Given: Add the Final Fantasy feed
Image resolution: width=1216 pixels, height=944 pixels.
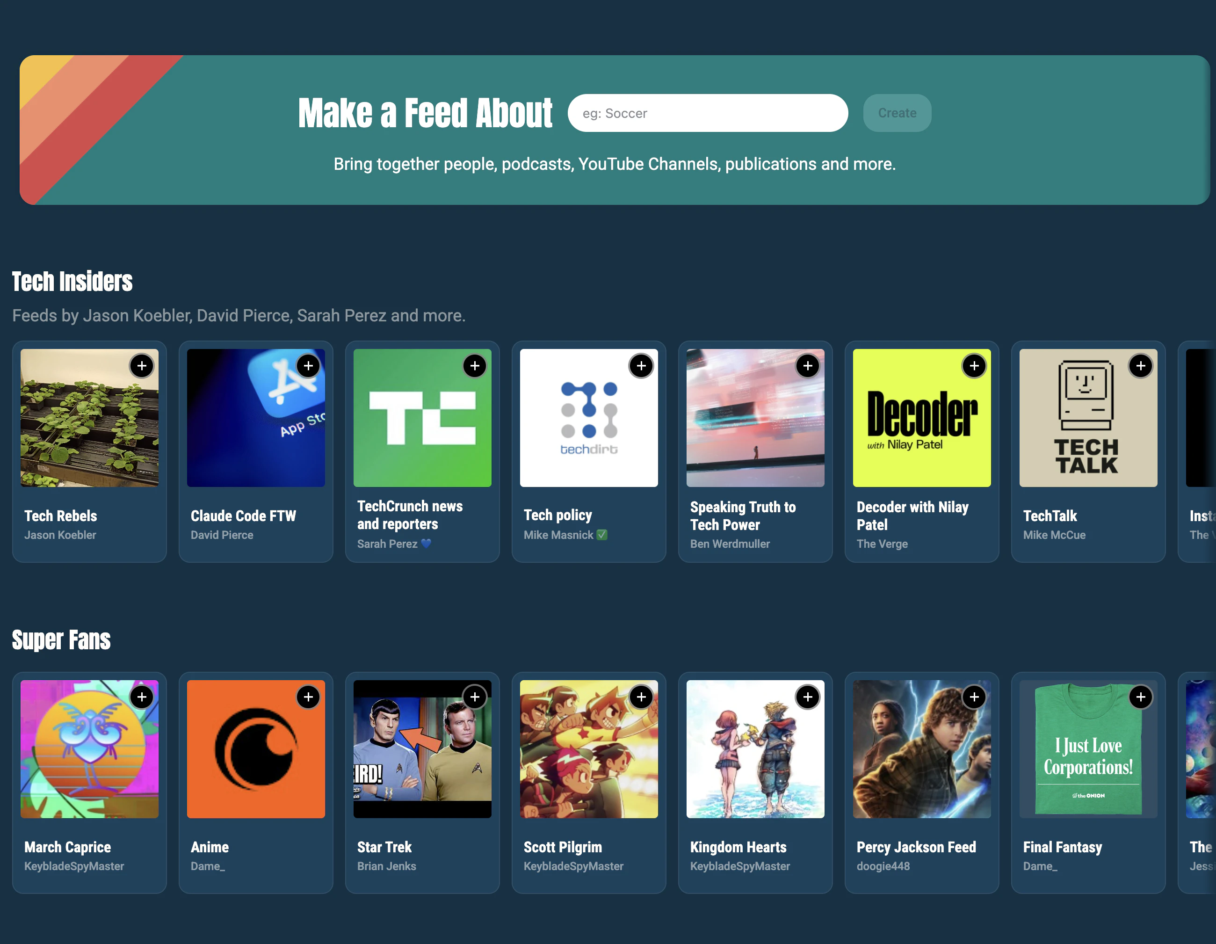Looking at the screenshot, I should point(1141,697).
